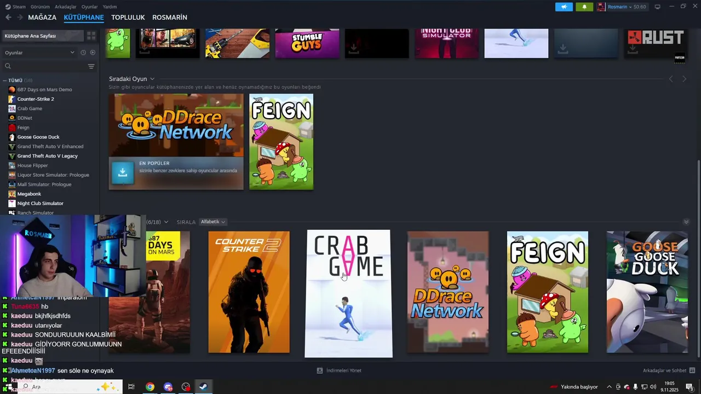The height and width of the screenshot is (394, 701).
Task: Select Megabonk in the sidebar
Action: click(29, 194)
